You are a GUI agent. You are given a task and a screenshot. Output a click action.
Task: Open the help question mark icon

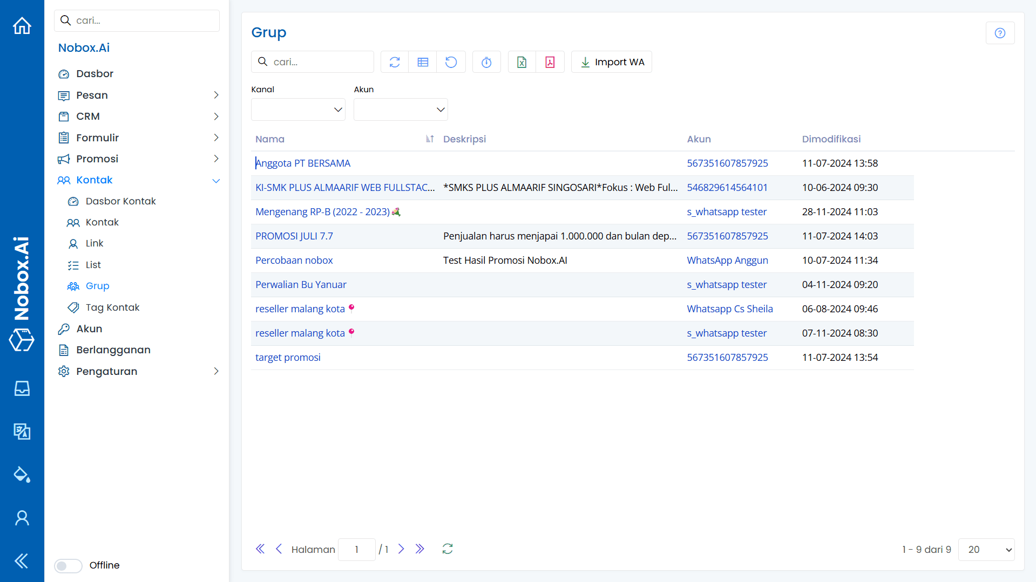[x=1000, y=33]
